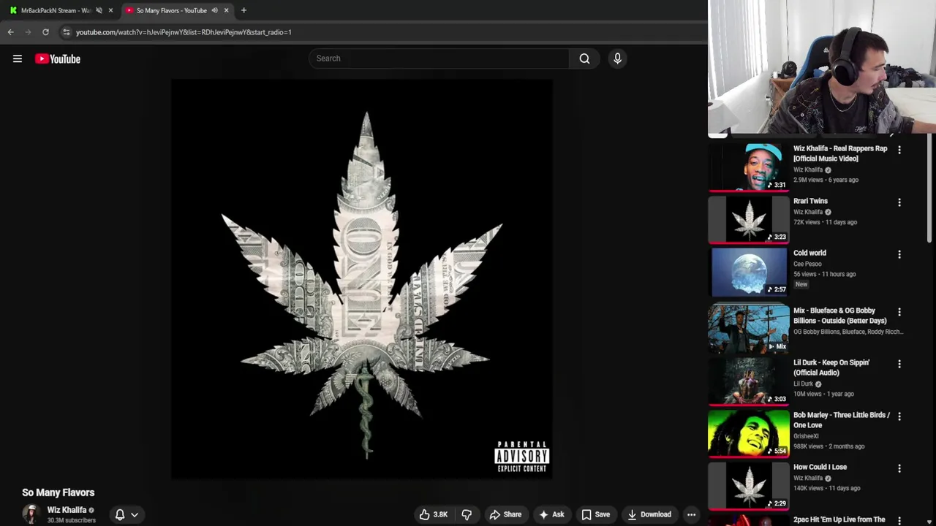The width and height of the screenshot is (936, 526).
Task: Close the So Many Flavors tab
Action: coord(226,10)
